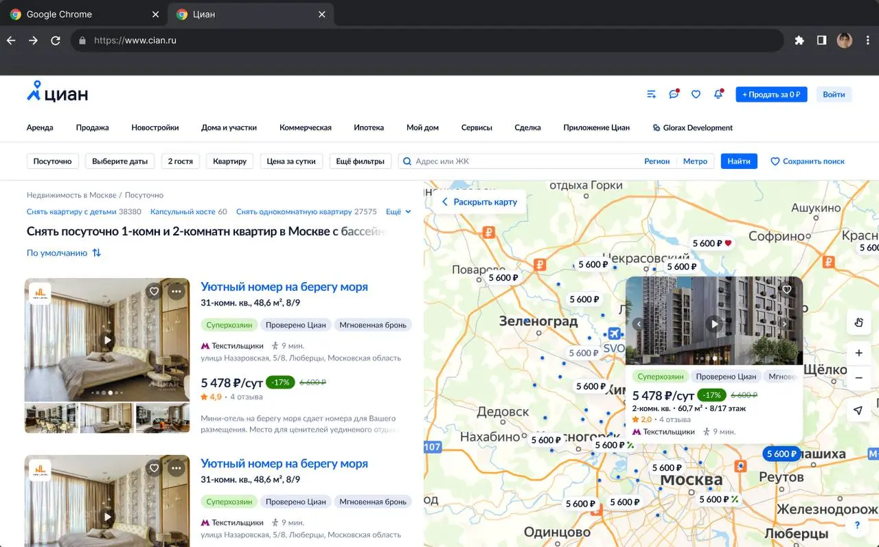Open the Дома и участки menu
Screen dimensions: 879x547
click(x=229, y=128)
